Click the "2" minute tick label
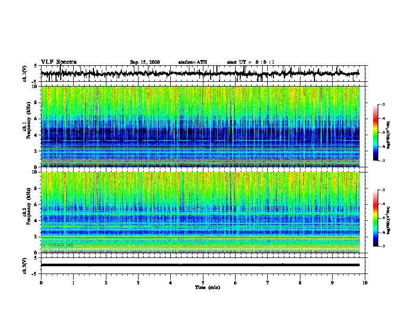411x317 pixels. [x=106, y=283]
